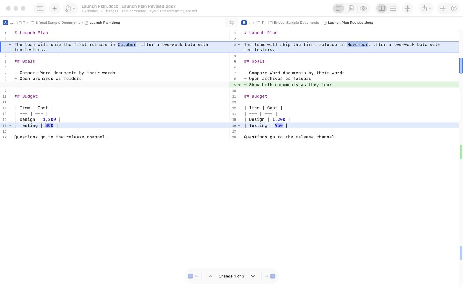Swap sides A and B
The height and width of the screenshot is (289, 463).
[x=231, y=23]
